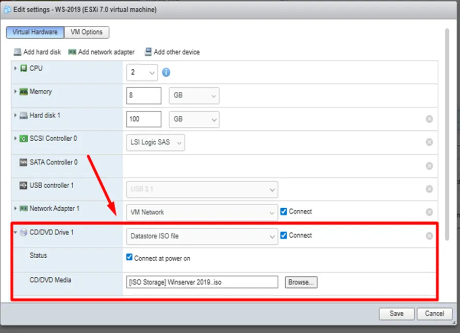Save the virtual machine settings
Viewport: 460px width, 333px height.
click(397, 313)
